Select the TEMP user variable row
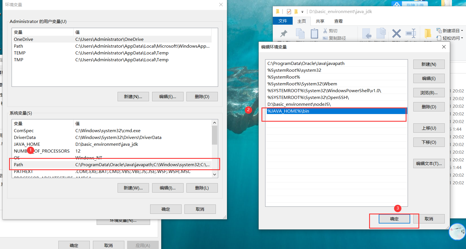Screen dimensions: 466x249 [x=112, y=53]
